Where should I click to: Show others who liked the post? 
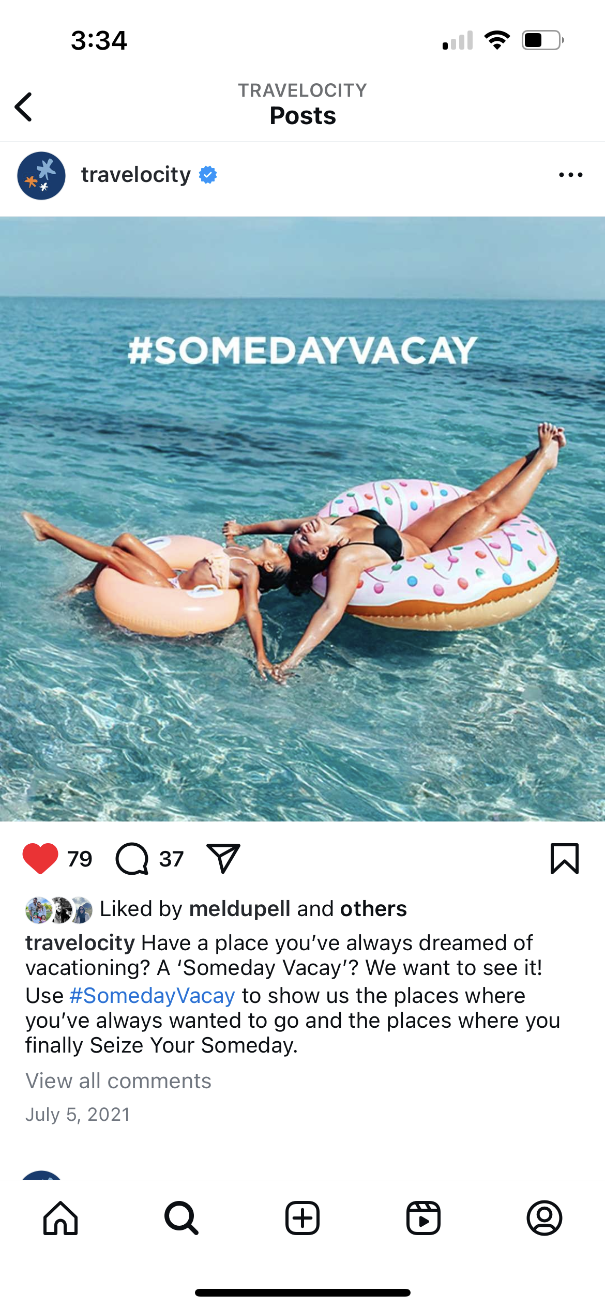click(373, 909)
